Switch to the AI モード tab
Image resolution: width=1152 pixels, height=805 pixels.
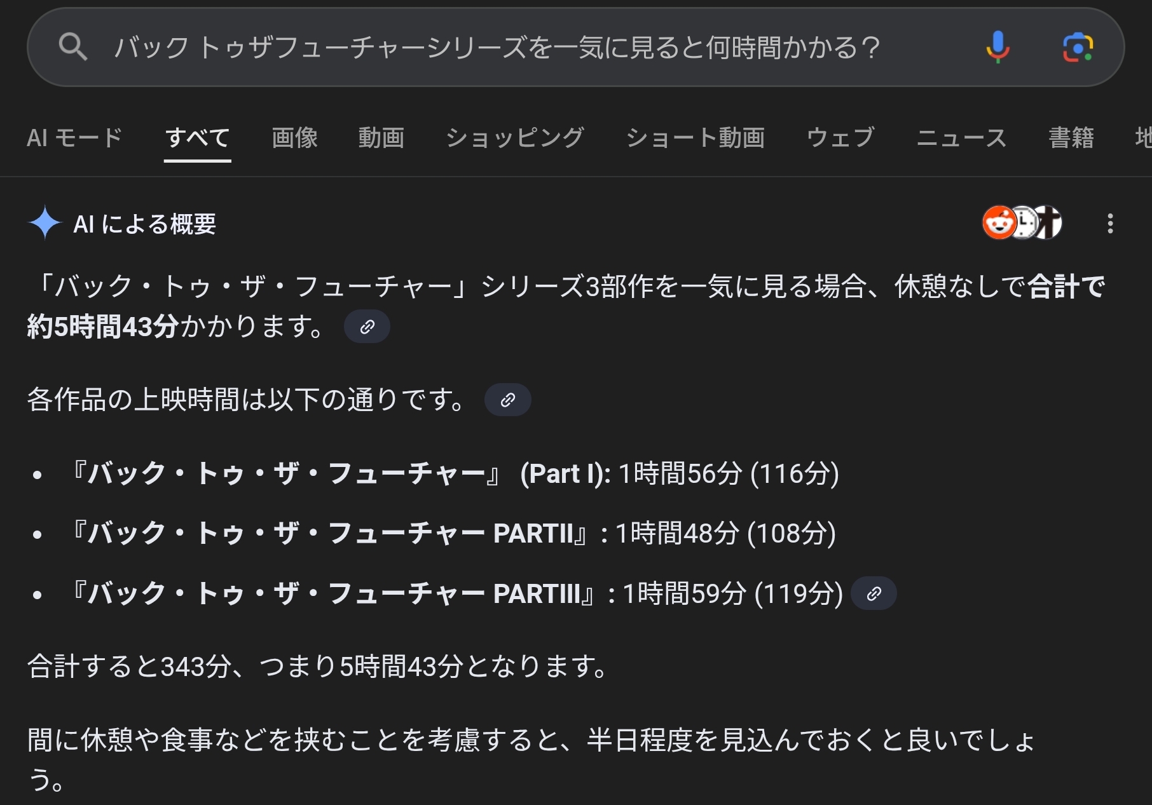click(x=74, y=137)
